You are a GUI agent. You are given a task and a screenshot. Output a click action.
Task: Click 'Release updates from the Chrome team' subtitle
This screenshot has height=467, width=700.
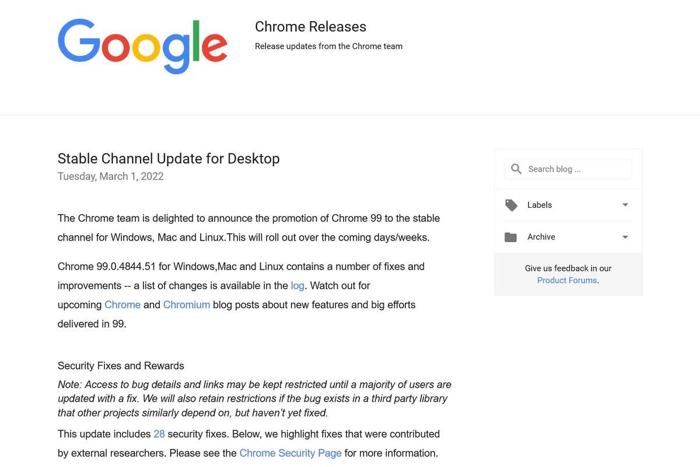pos(328,46)
